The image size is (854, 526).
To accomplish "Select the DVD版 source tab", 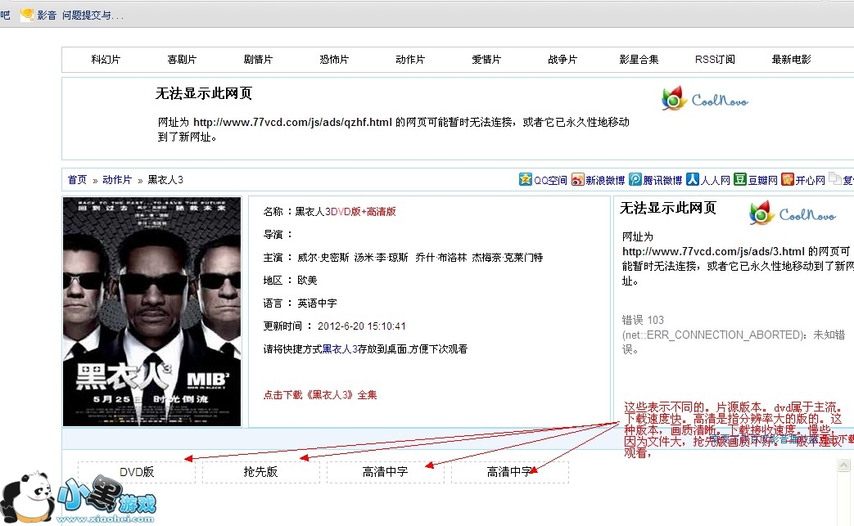I will pos(137,472).
